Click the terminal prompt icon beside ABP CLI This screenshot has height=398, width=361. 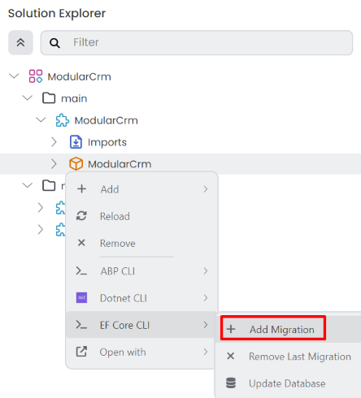click(x=81, y=270)
